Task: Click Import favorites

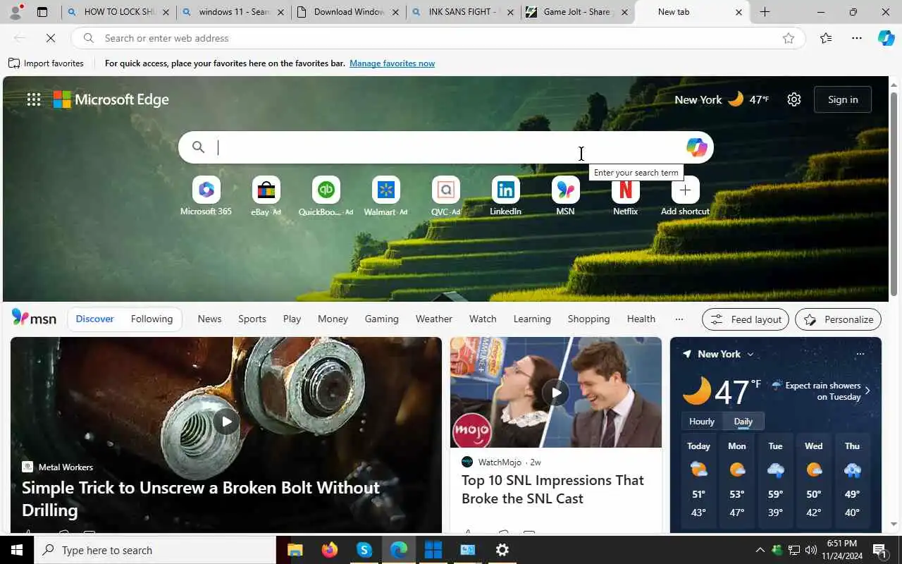Action: (46, 63)
